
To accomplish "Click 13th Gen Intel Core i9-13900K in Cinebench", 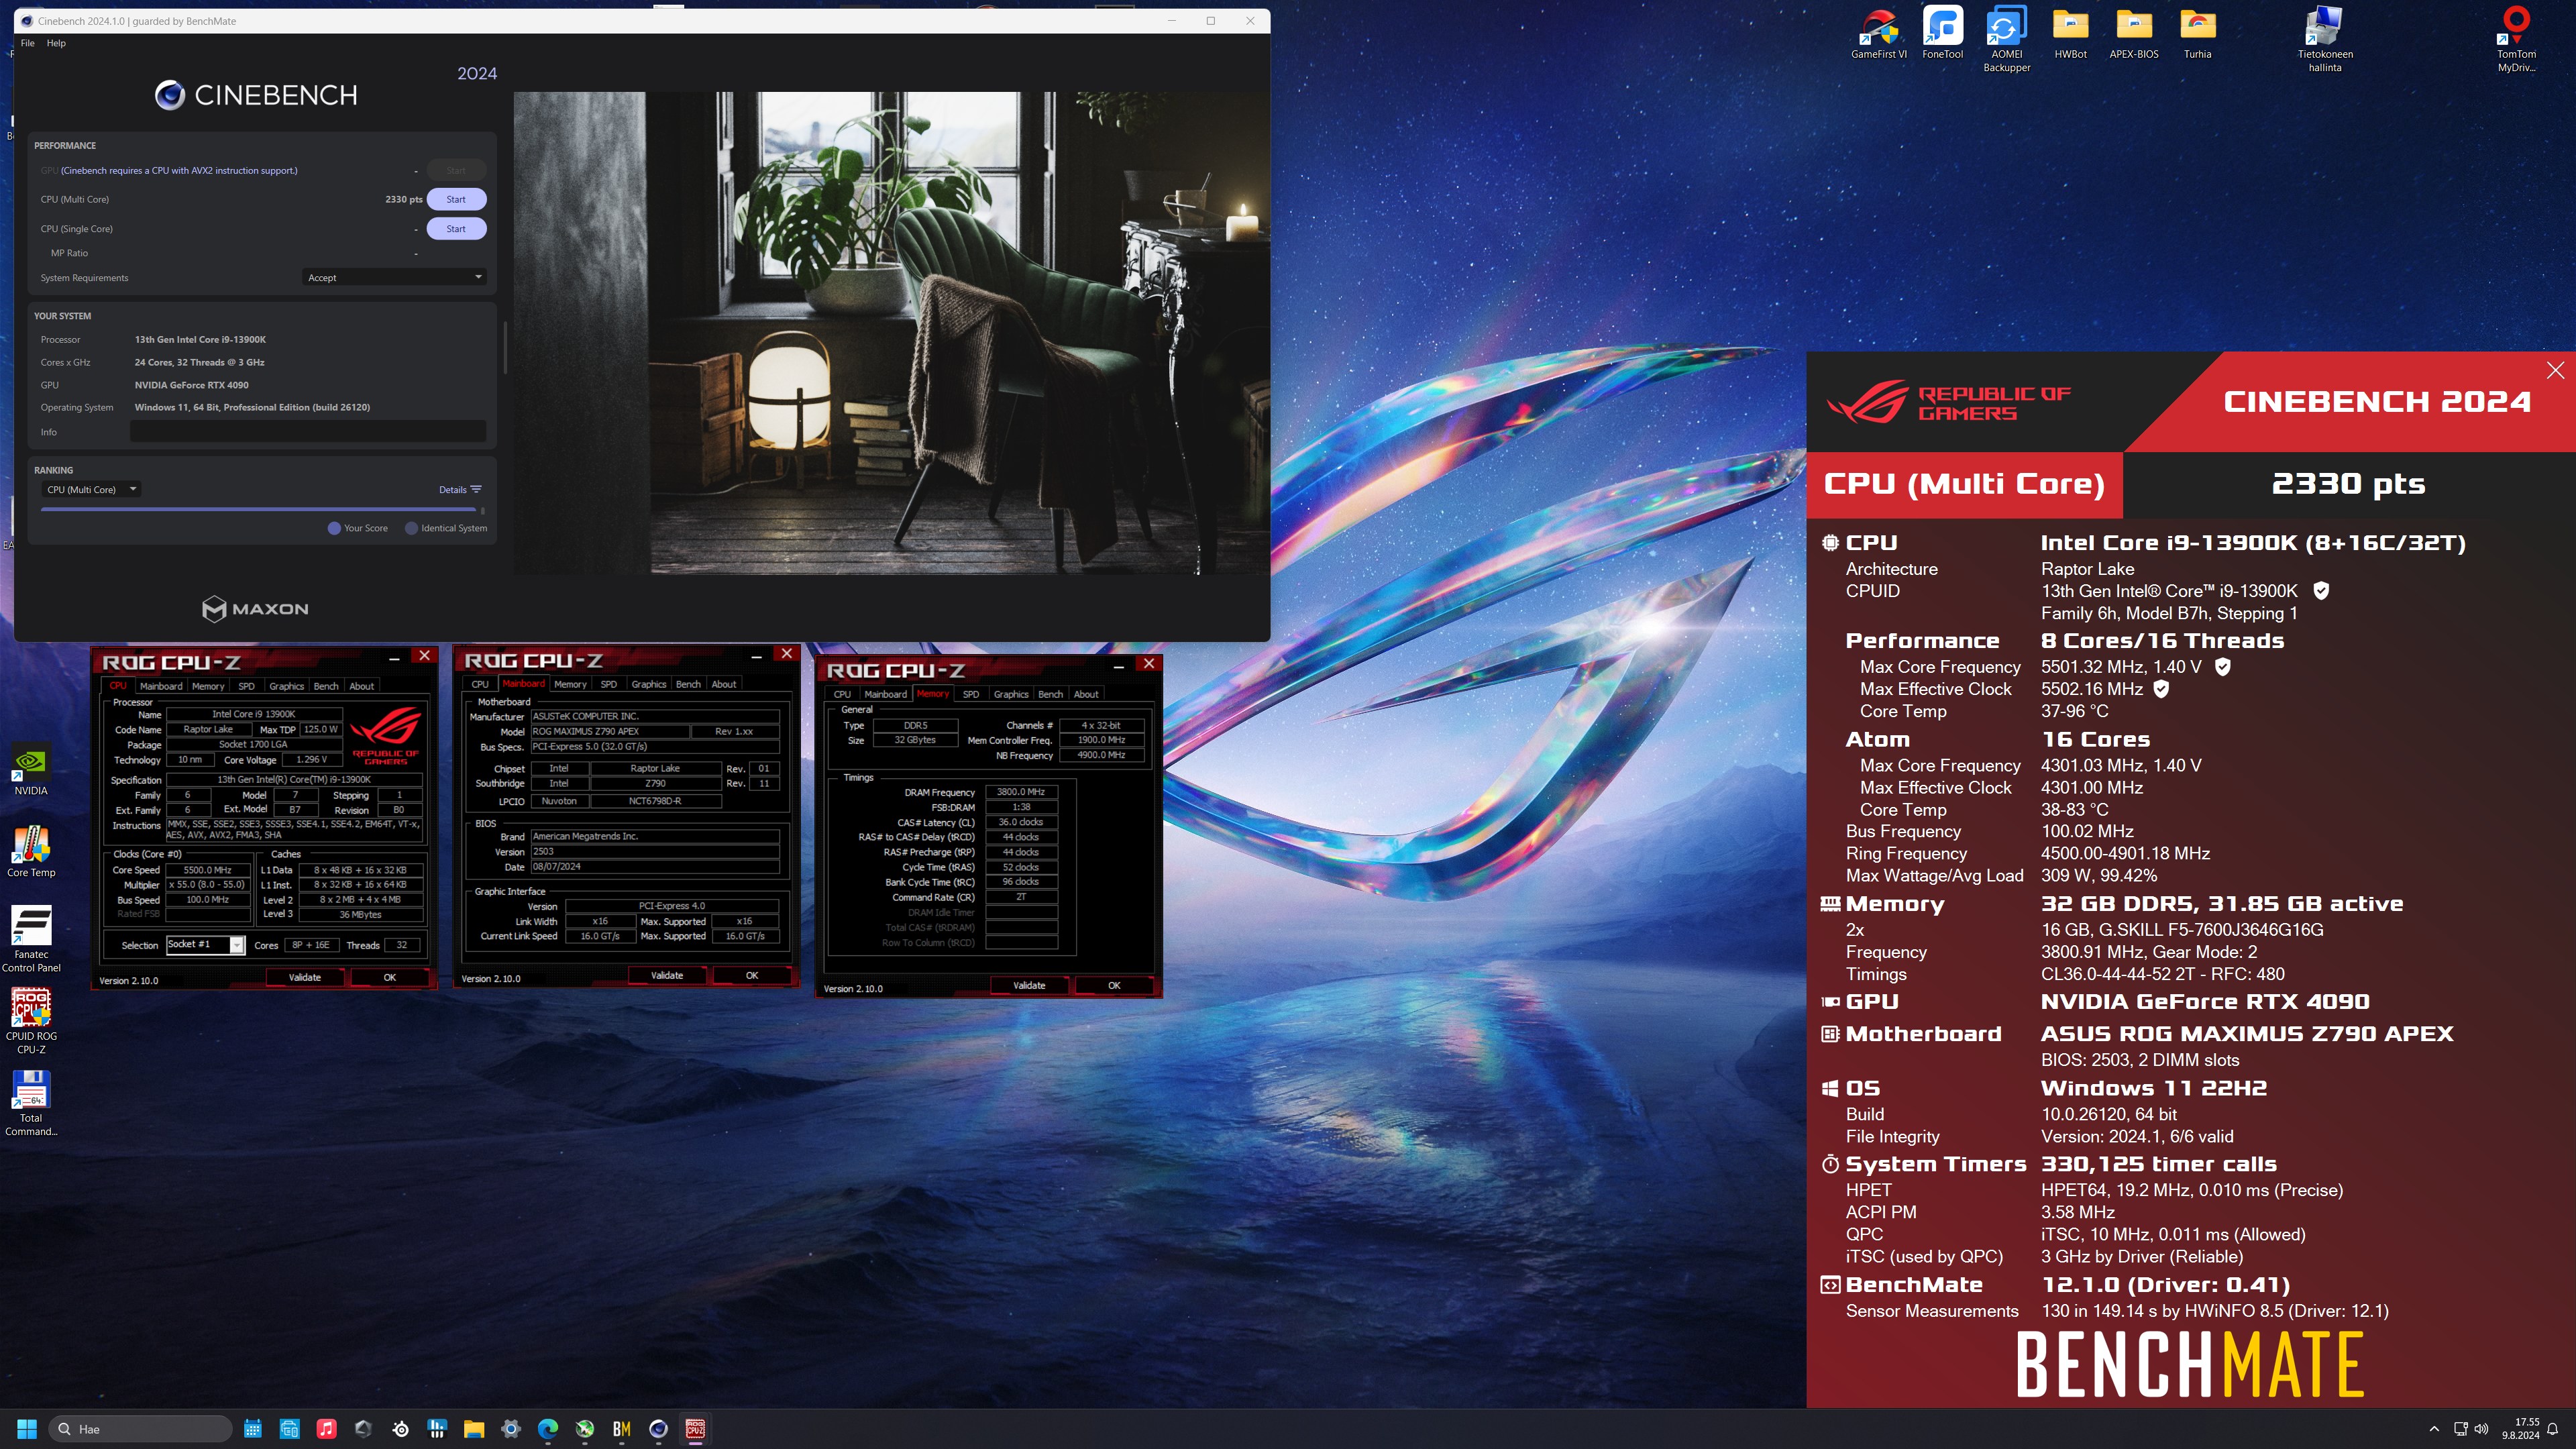I will (200, 339).
